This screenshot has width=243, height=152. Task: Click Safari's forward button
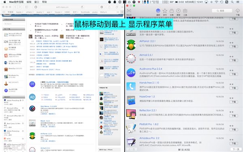pos(20,7)
